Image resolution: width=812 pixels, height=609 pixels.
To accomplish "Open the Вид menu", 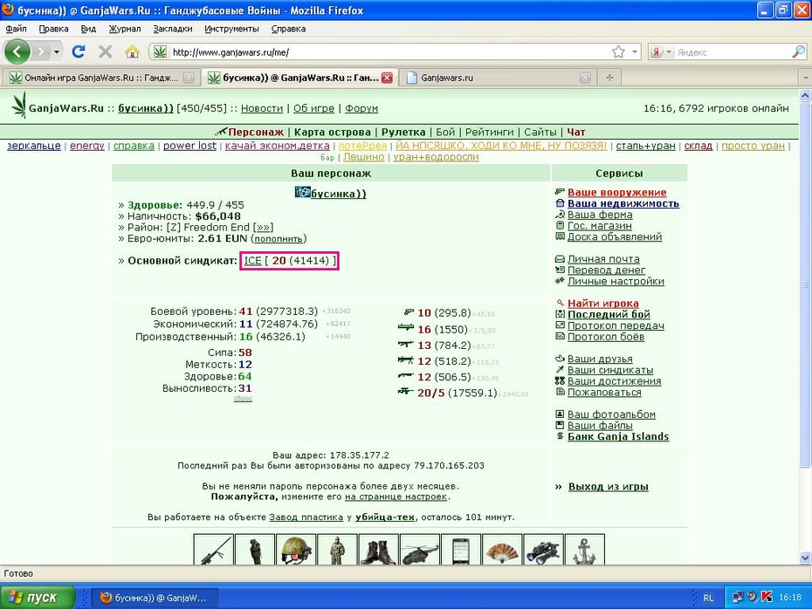I will tap(88, 29).
